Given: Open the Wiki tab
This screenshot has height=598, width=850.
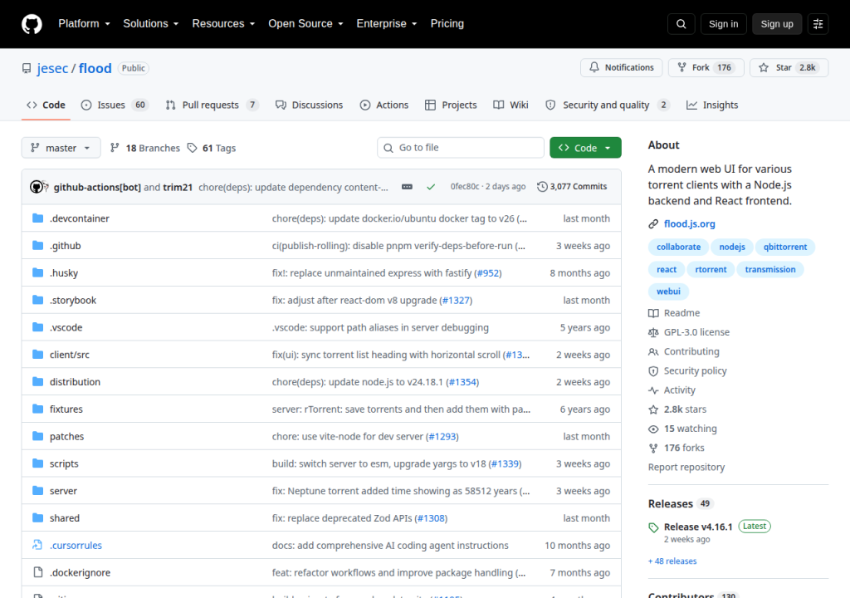Looking at the screenshot, I should tap(510, 105).
